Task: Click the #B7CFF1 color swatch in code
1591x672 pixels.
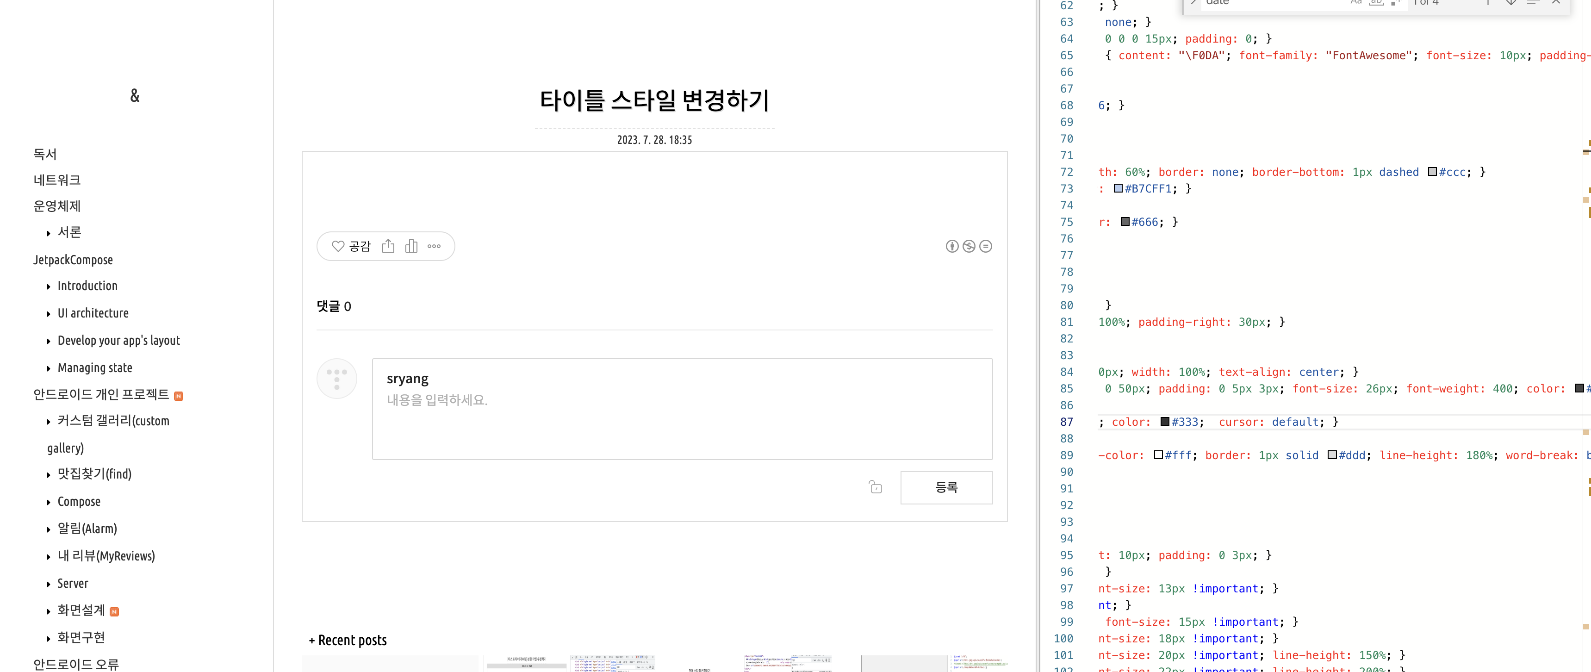Action: tap(1118, 188)
